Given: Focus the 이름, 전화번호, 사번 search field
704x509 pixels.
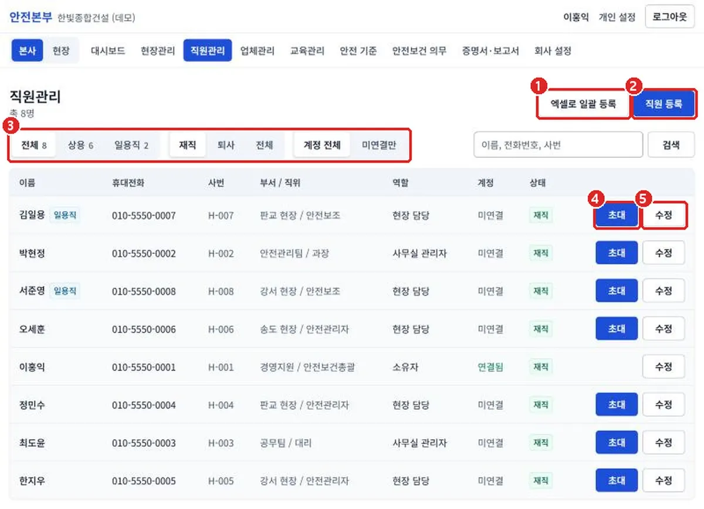Looking at the screenshot, I should 558,144.
